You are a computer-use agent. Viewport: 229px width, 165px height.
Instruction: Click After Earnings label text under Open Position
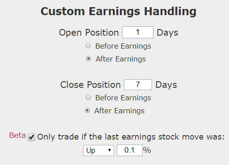click(x=121, y=59)
